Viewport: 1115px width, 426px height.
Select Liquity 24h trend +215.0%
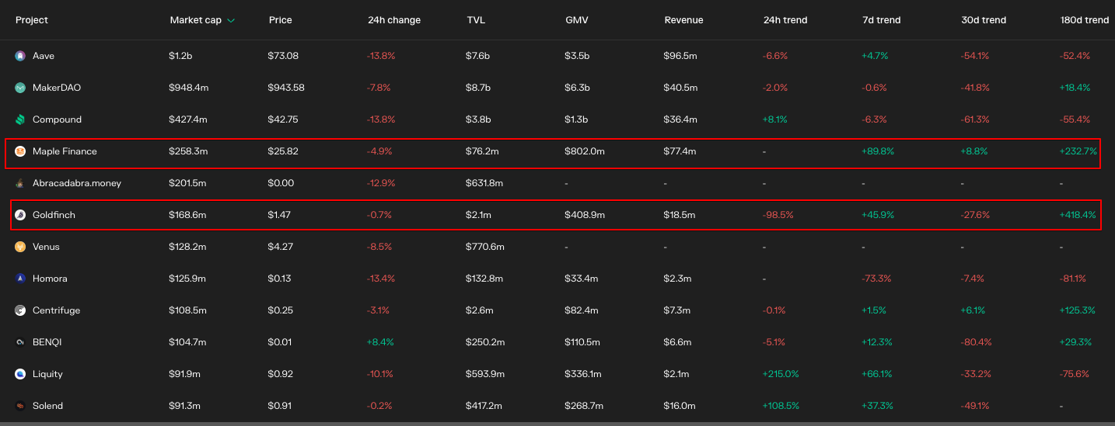click(781, 374)
